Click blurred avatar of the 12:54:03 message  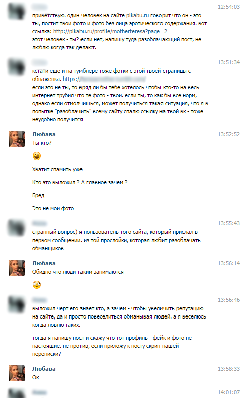[x=17, y=11]
